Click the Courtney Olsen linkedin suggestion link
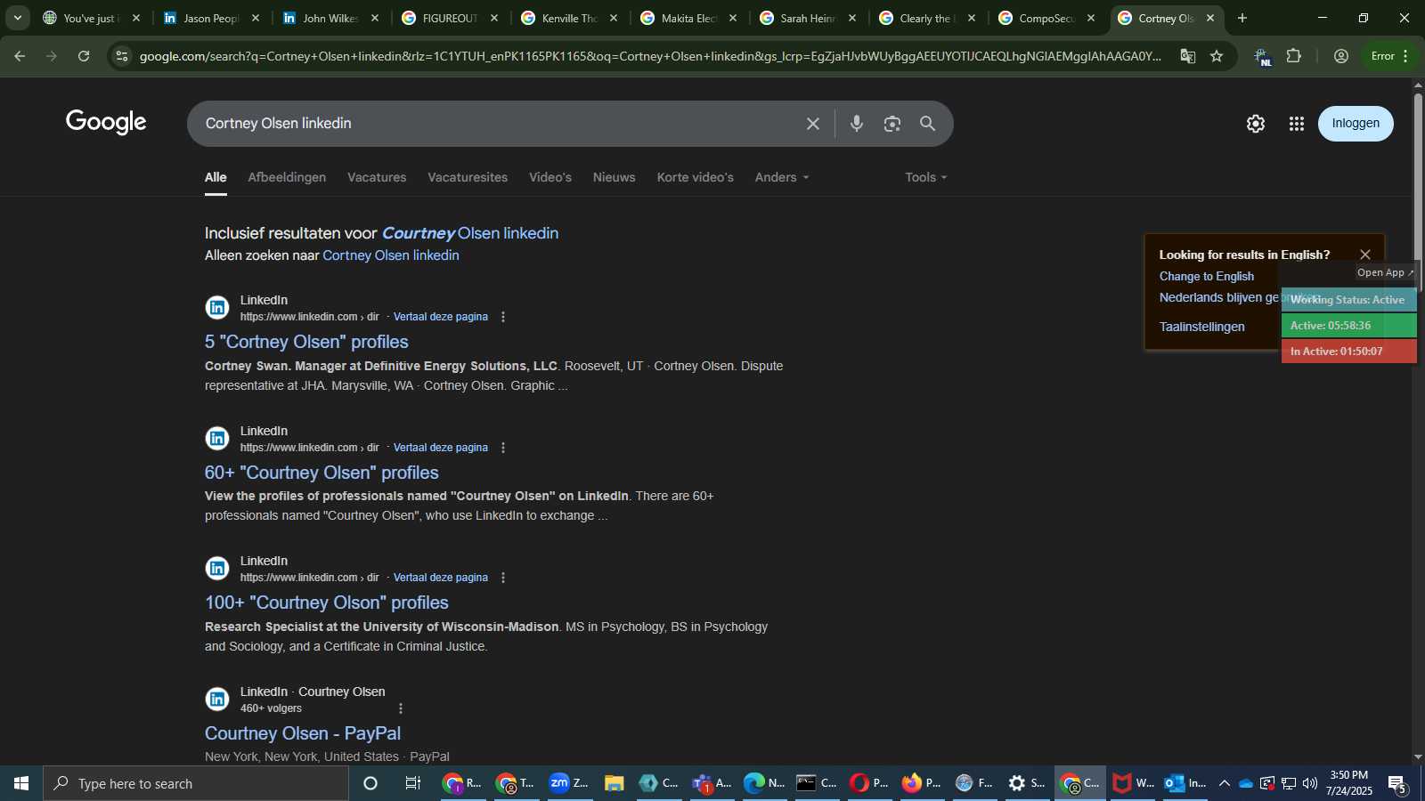This screenshot has width=1425, height=801. pyautogui.click(x=470, y=233)
